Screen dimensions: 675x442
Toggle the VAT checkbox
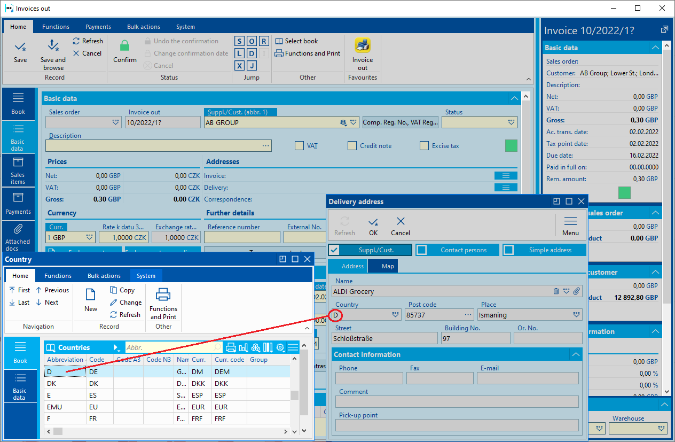(300, 145)
